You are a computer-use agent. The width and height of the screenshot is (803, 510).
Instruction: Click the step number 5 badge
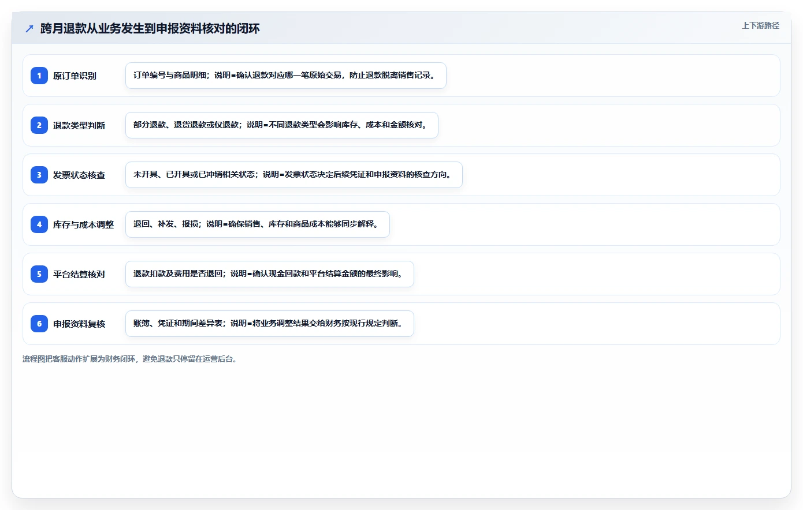coord(39,274)
